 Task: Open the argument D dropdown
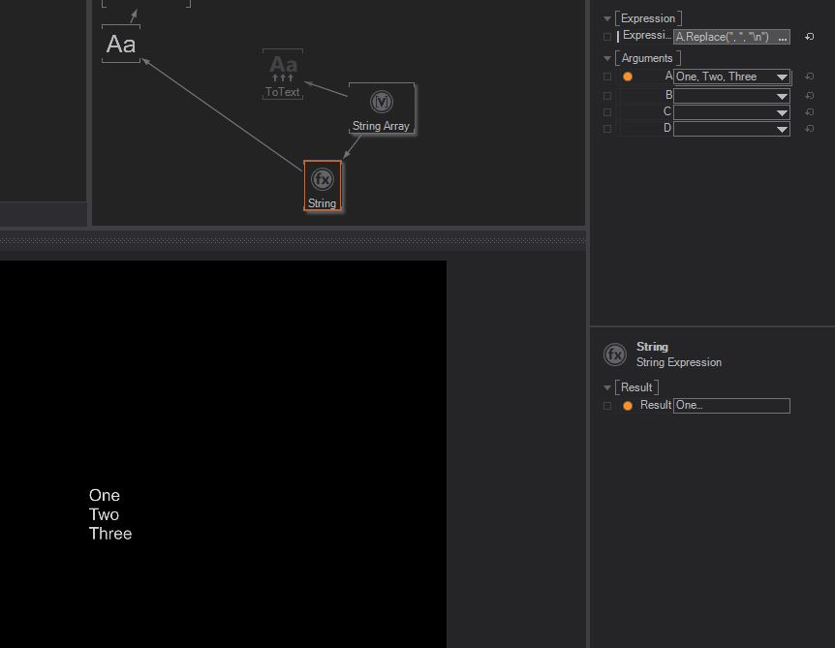(x=781, y=129)
